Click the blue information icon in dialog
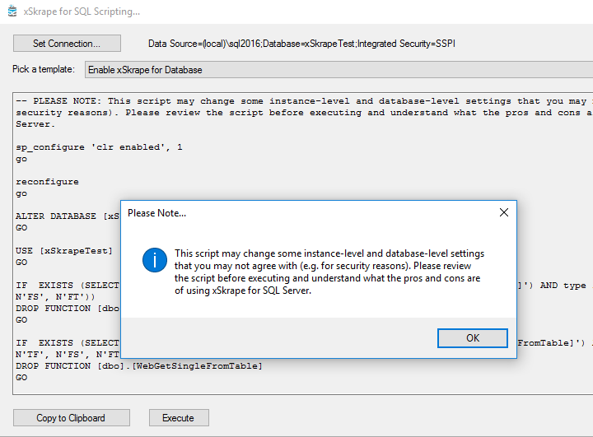 pyautogui.click(x=155, y=260)
